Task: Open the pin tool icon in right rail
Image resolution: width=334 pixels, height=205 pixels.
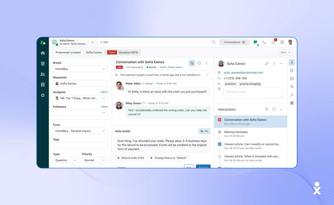Action: [x=292, y=95]
